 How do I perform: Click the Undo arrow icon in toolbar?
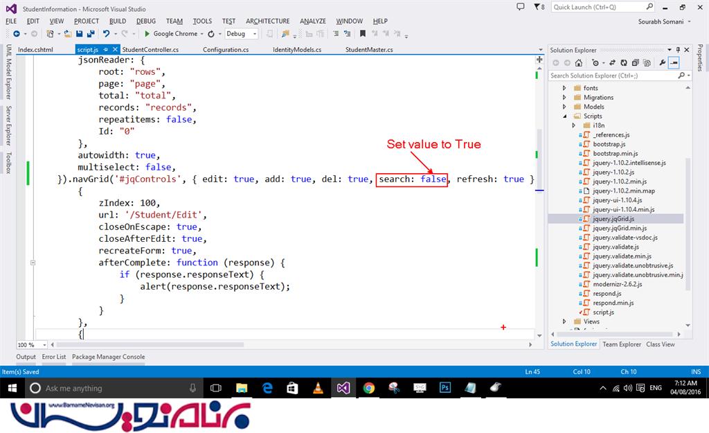pyautogui.click(x=106, y=33)
